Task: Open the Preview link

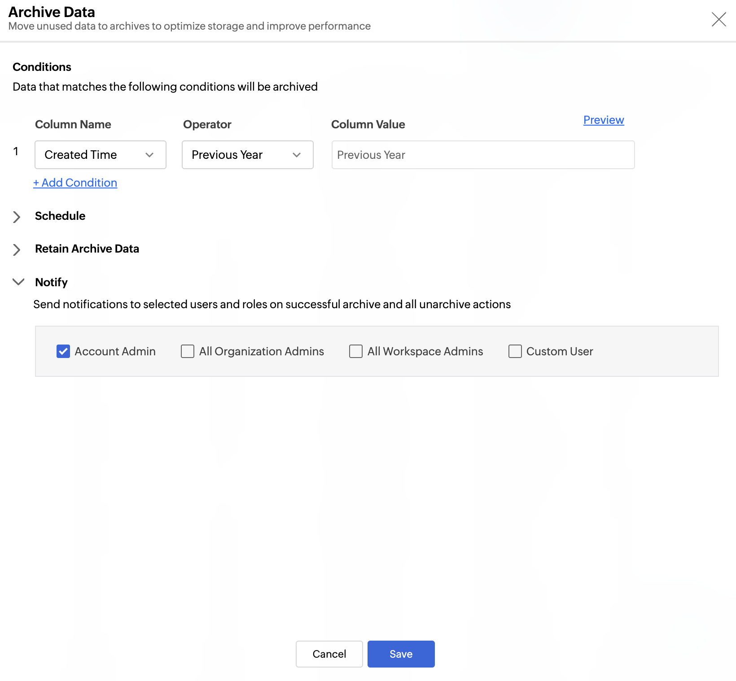Action: [603, 120]
